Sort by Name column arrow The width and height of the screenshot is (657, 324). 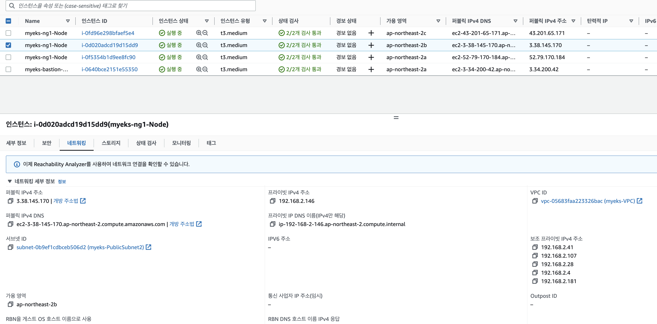(68, 21)
